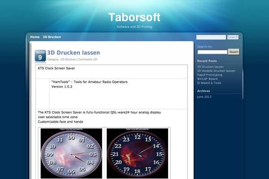Open recent post '3D Drucken lassen'
The image size is (269, 179).
coord(210,67)
